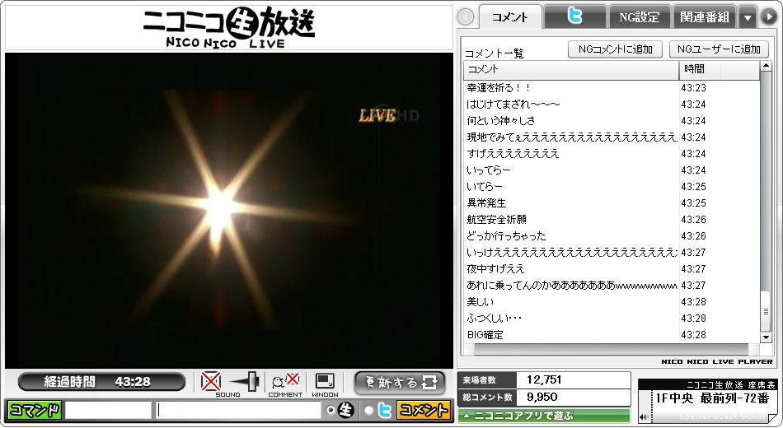
Task: Click the Twitter bird icon near input
Action: coord(385,410)
